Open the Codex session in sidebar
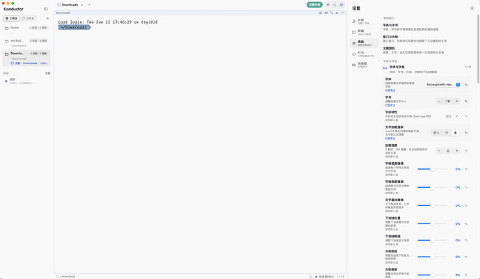This screenshot has width=480, height=279. [x=26, y=81]
